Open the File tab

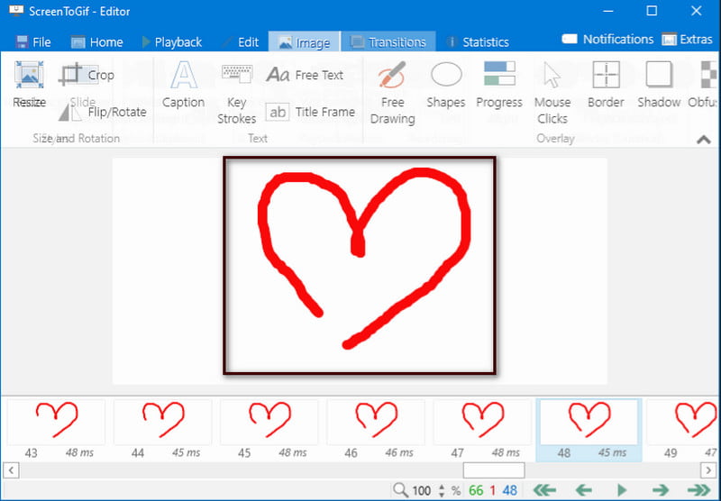(33, 42)
